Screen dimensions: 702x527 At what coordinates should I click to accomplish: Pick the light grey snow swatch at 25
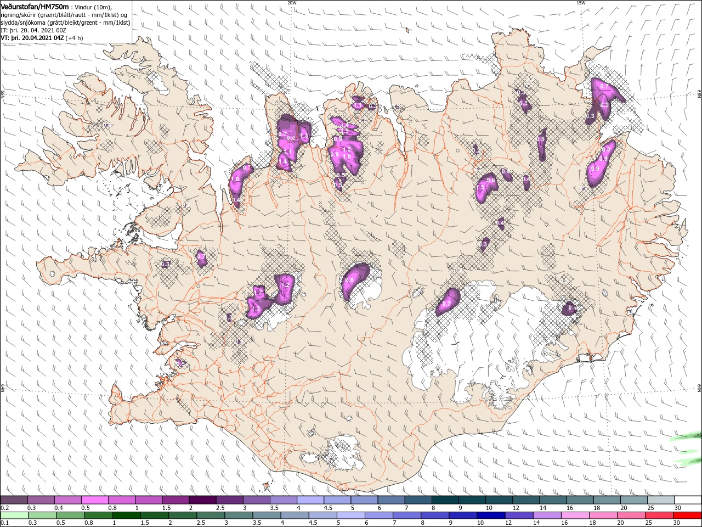[661, 501]
